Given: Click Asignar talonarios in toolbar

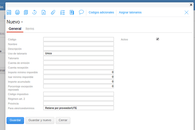Looking at the screenshot, I should [x=130, y=12].
